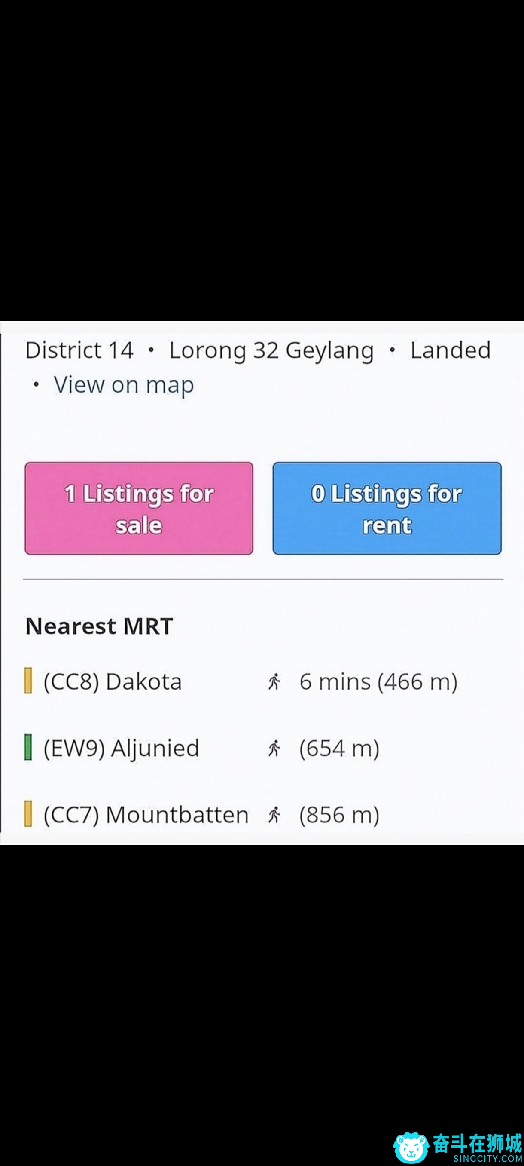The width and height of the screenshot is (524, 1166).
Task: Click walking icon next to Dakota
Action: 274,682
